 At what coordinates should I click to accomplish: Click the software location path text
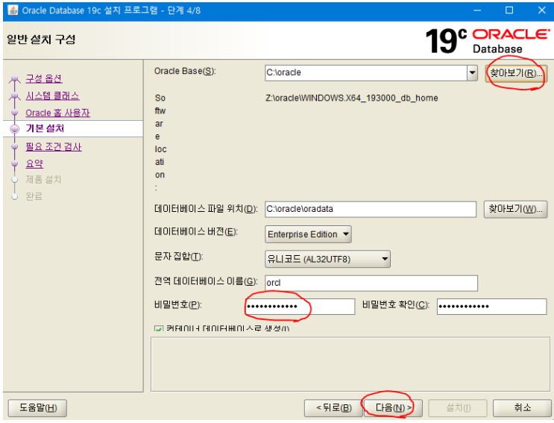click(x=351, y=98)
